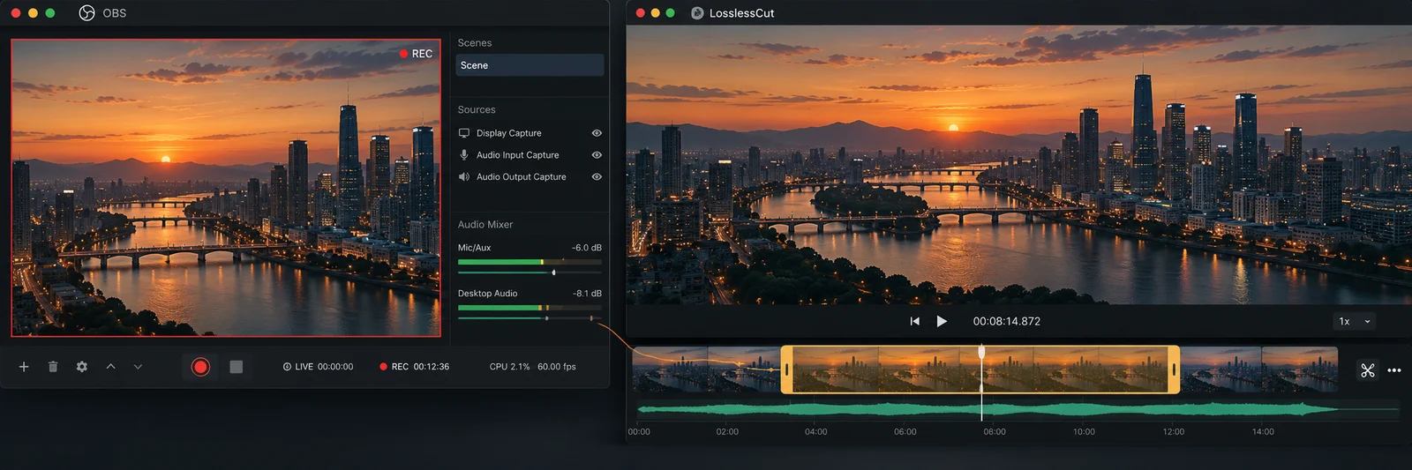The height and width of the screenshot is (470, 1412).
Task: Click the red REC dot in OBS status bar
Action: 383,367
